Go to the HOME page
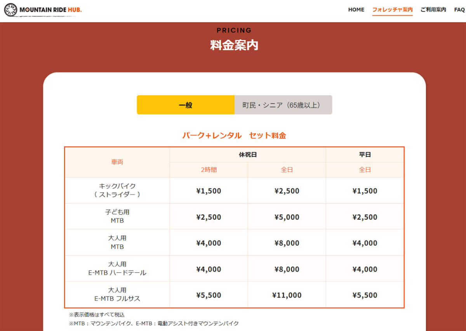The height and width of the screenshot is (331, 466). click(356, 10)
